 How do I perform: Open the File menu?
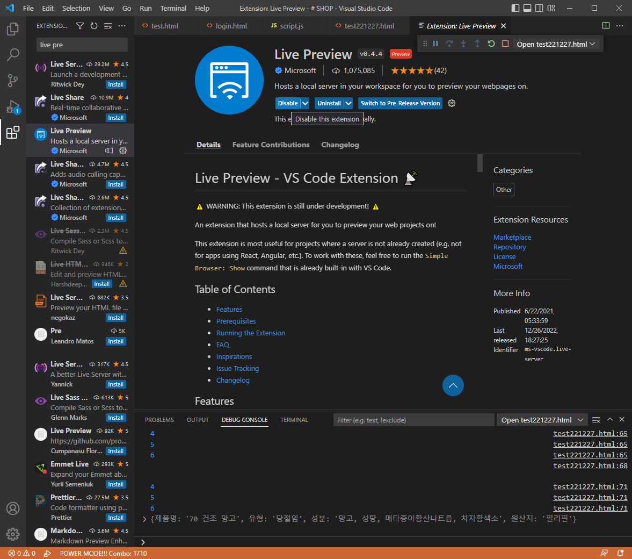point(28,8)
